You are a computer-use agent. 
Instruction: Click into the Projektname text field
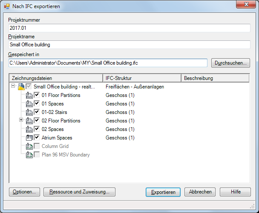coord(129,44)
